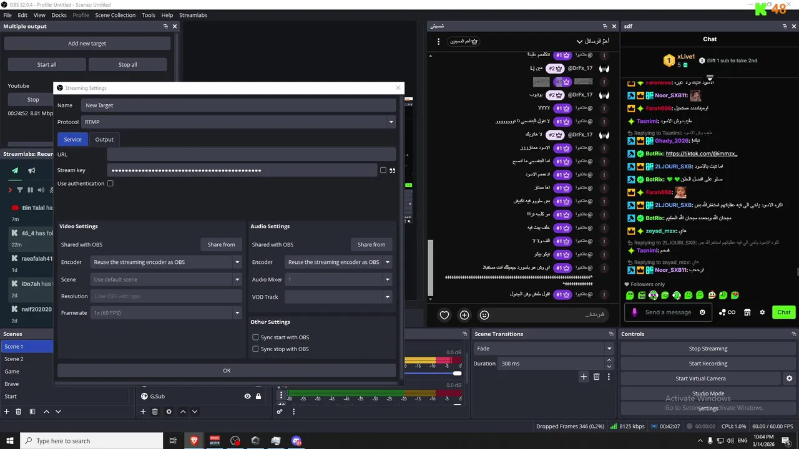Move scene down arrow in Scenes dock
Screen dimensions: 799x449
click(58, 412)
